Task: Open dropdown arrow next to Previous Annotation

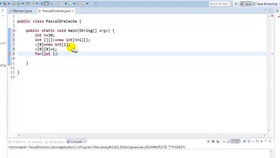Action: click(74, 4)
